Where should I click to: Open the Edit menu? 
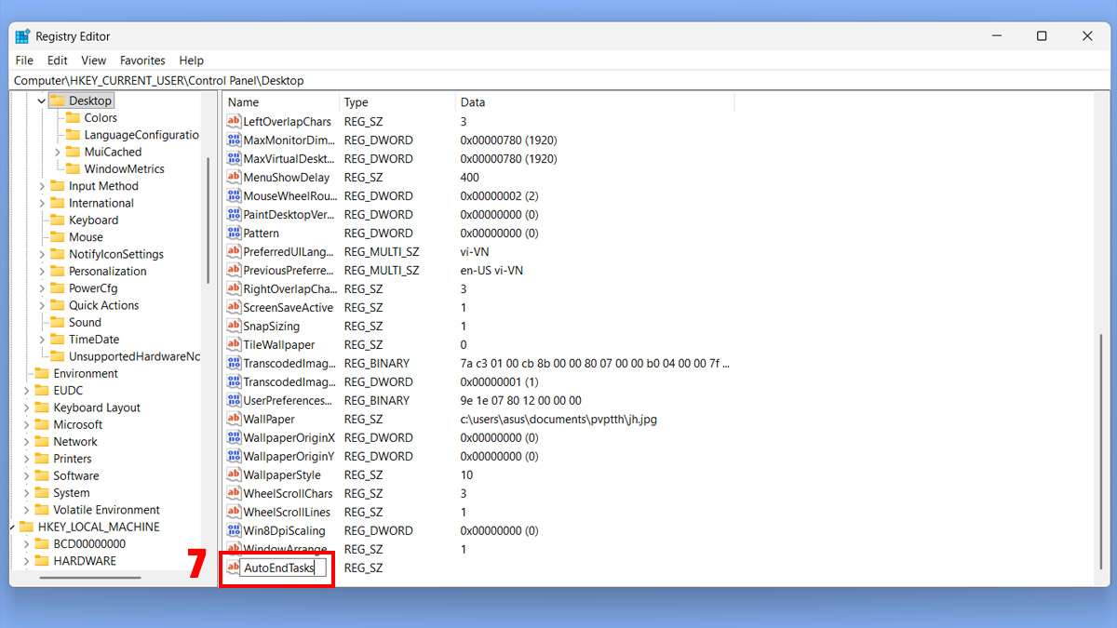click(x=57, y=60)
